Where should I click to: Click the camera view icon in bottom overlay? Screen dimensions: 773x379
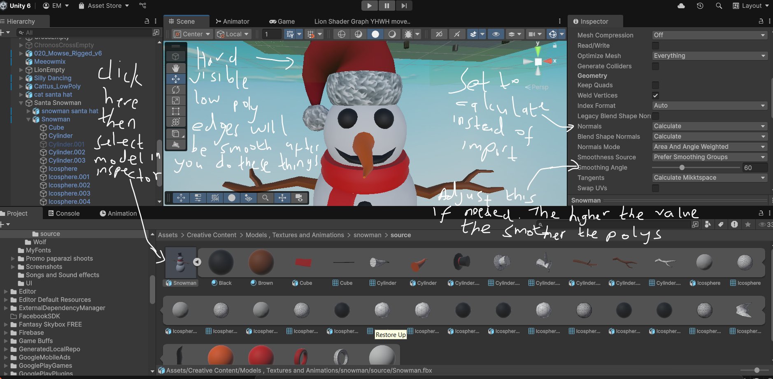point(299,198)
